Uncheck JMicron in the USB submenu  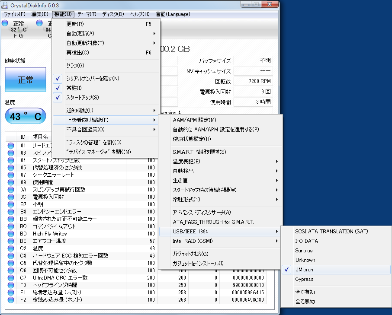click(x=304, y=270)
